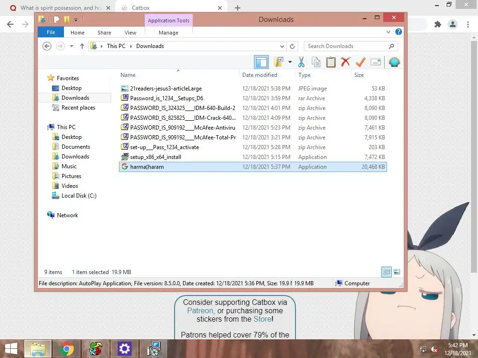Click the Rename toolbar icon
This screenshot has width=478, height=358.
376,62
